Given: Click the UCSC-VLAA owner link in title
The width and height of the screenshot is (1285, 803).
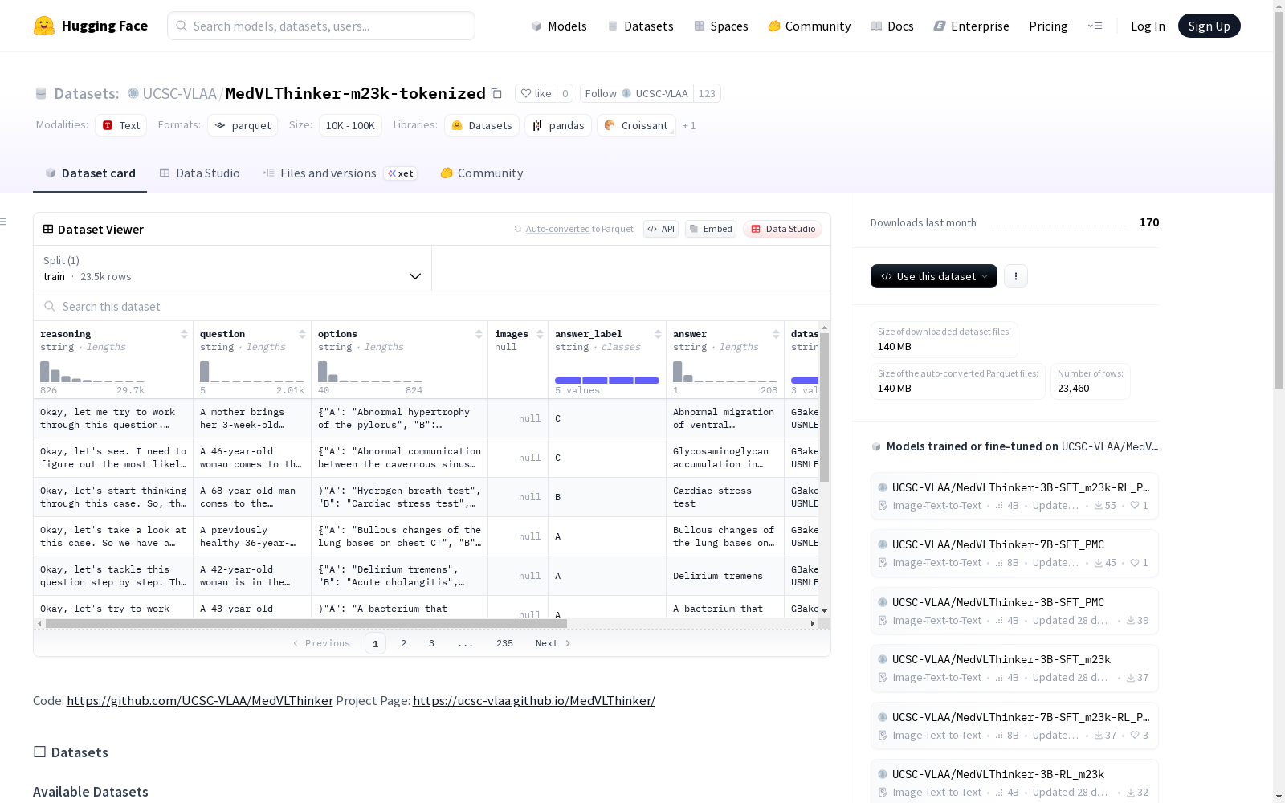Looking at the screenshot, I should point(179,93).
